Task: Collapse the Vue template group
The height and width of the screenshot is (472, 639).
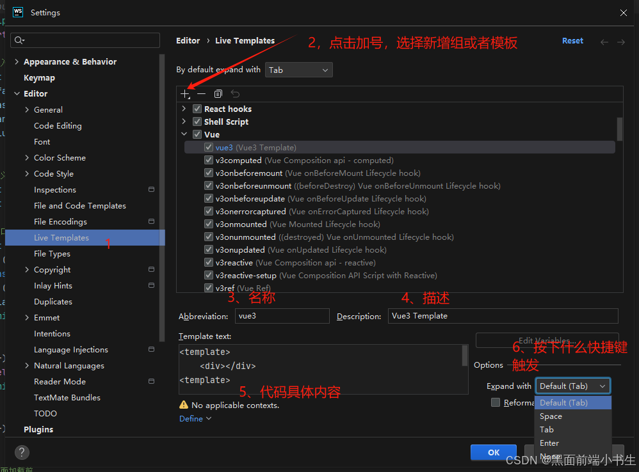Action: (x=184, y=134)
